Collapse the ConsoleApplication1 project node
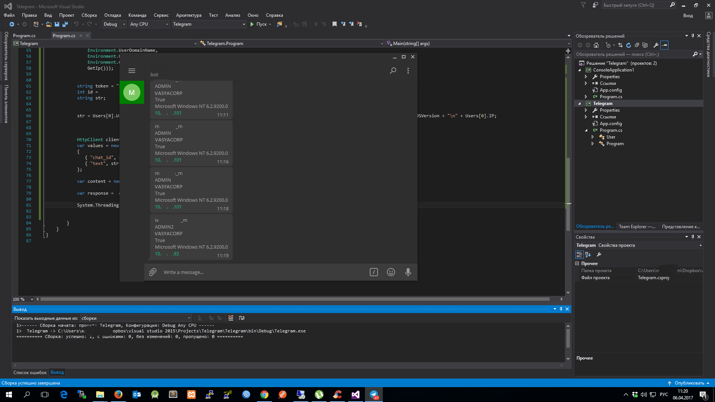This screenshot has width=715, height=402. (x=579, y=70)
